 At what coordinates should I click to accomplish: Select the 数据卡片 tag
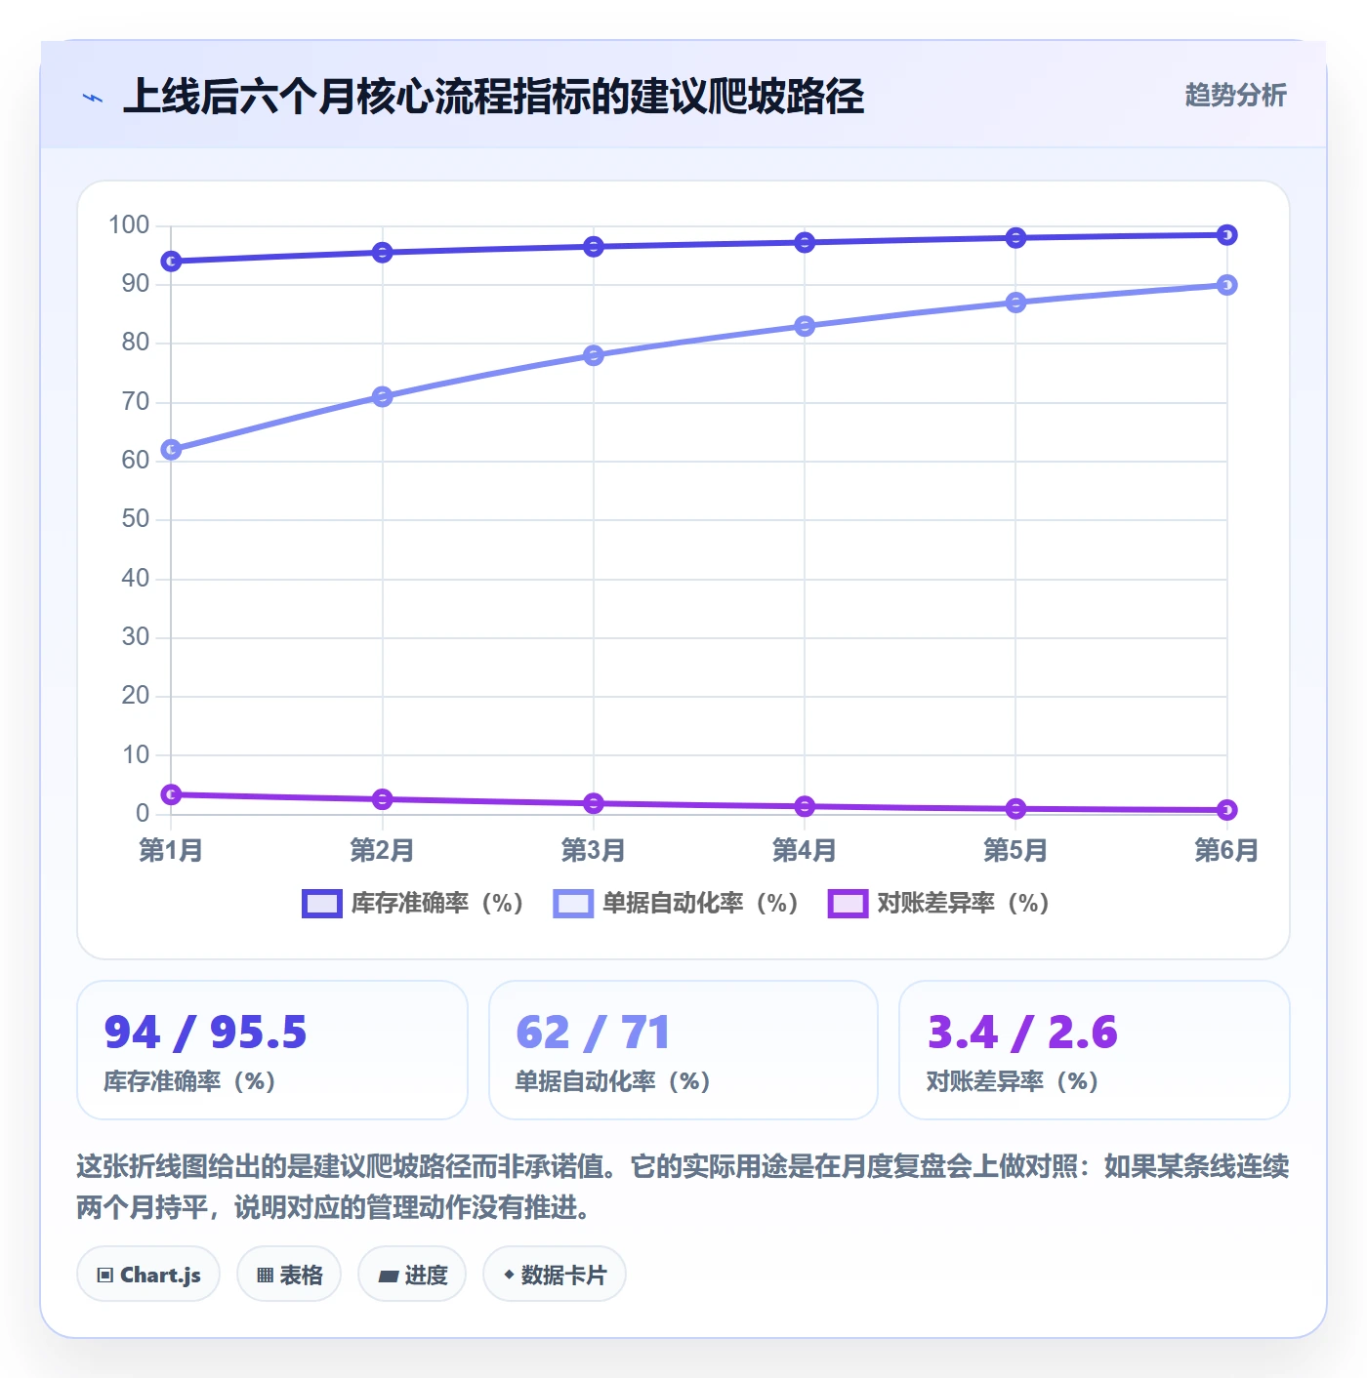click(x=555, y=1275)
